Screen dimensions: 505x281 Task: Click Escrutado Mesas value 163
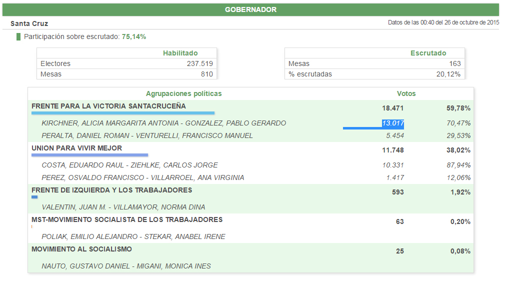[x=455, y=64]
